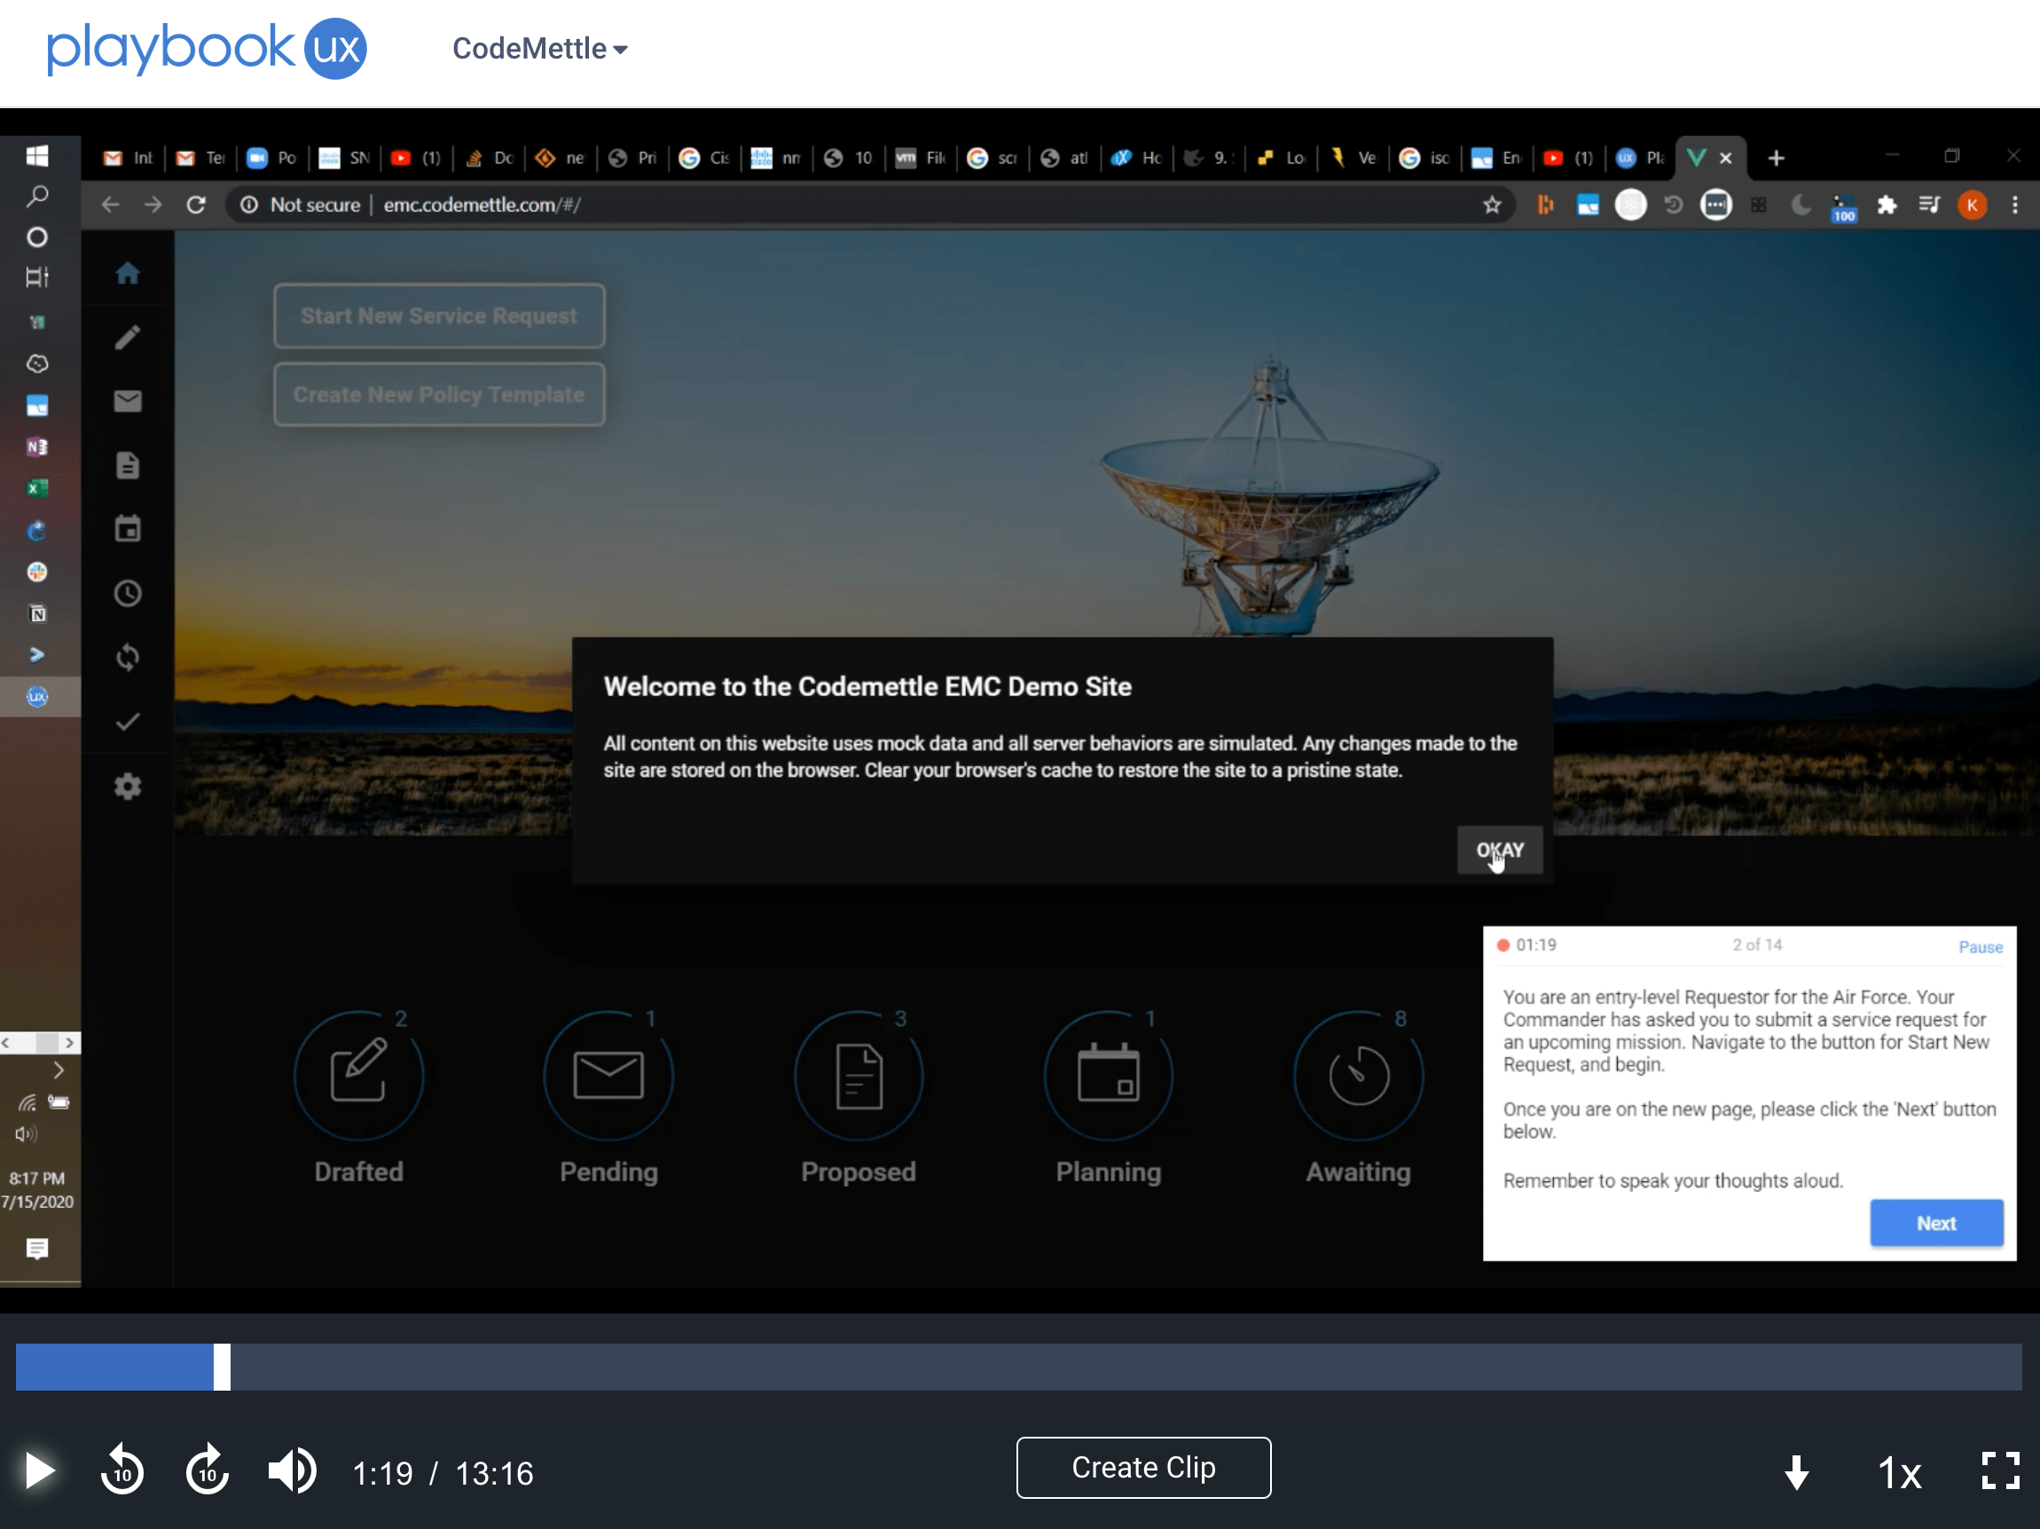2040x1529 pixels.
Task: Open OneNote from the Windows taskbar
Action: tap(37, 446)
